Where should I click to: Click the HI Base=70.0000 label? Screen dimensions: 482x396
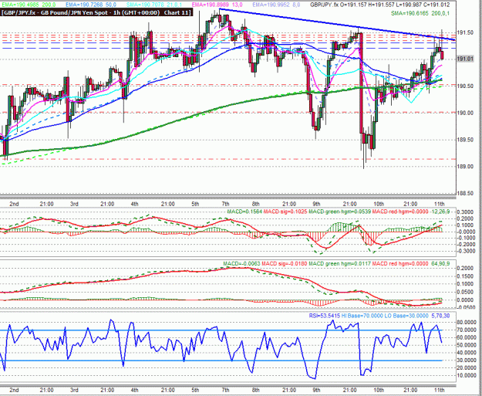pyautogui.click(x=362, y=316)
